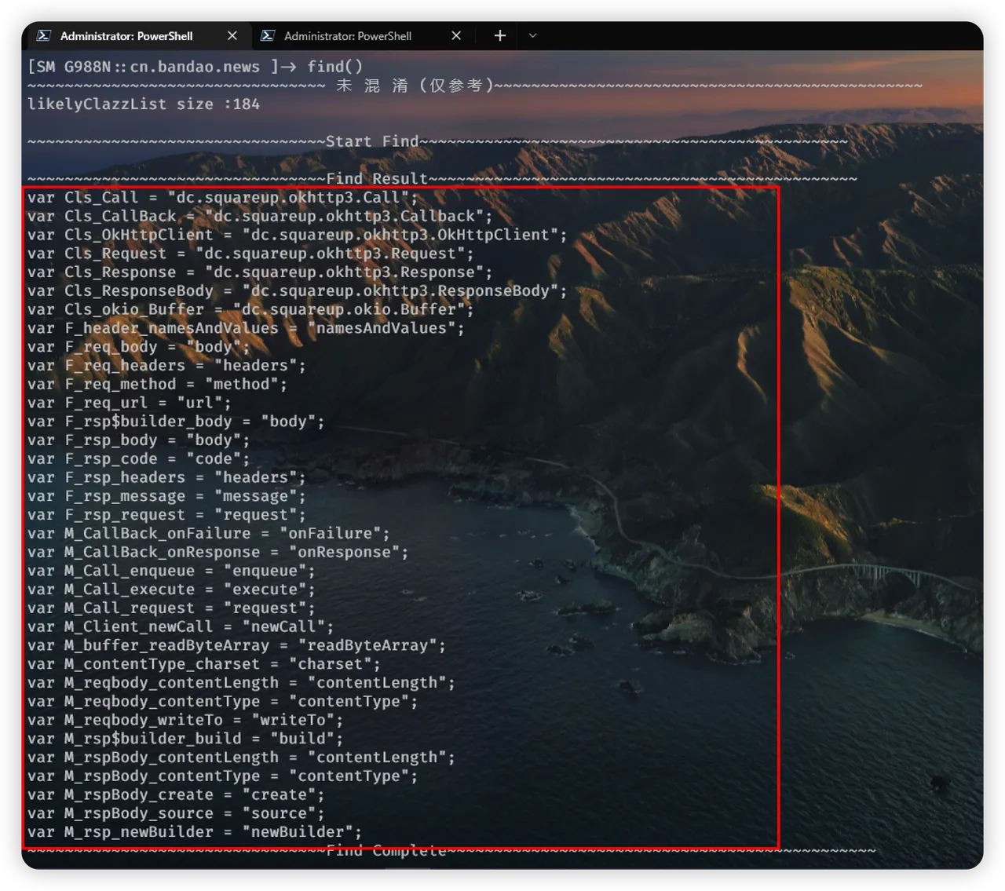Switch to the inactive Administrator: PowerShell tab
Image resolution: width=1005 pixels, height=891 pixels.
pyautogui.click(x=347, y=35)
